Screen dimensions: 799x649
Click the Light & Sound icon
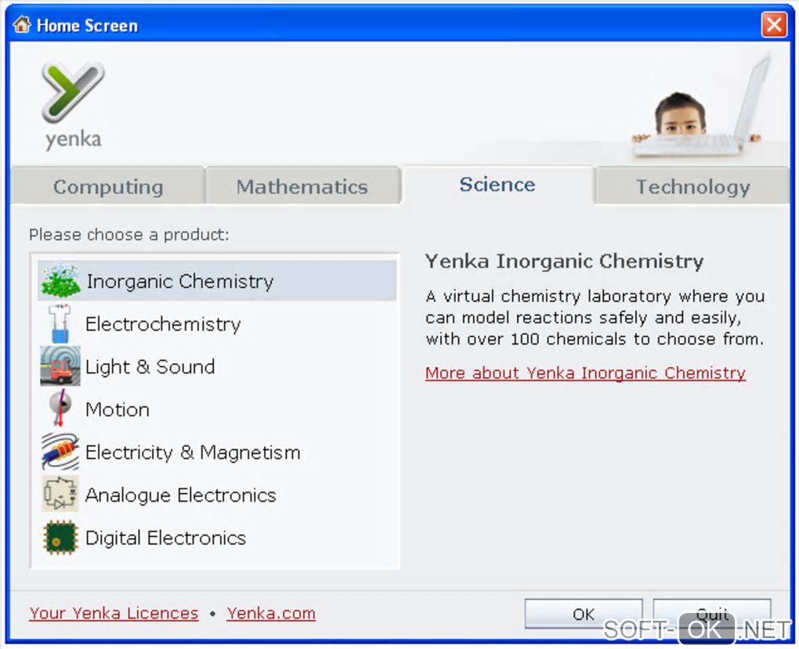pyautogui.click(x=60, y=366)
